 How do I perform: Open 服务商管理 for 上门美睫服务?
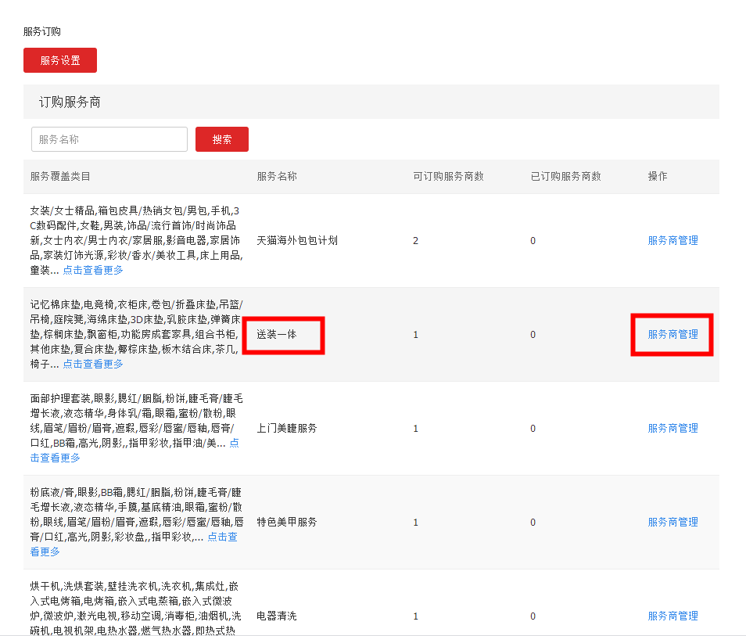point(672,428)
